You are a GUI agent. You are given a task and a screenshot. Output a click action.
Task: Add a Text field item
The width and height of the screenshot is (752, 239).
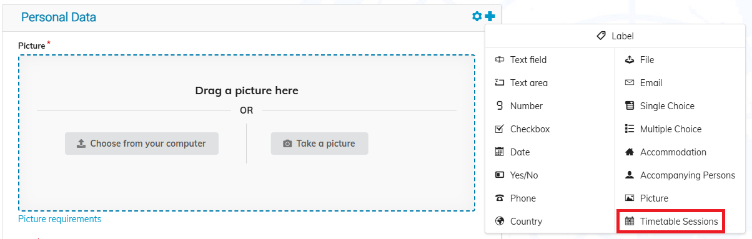tap(550, 60)
